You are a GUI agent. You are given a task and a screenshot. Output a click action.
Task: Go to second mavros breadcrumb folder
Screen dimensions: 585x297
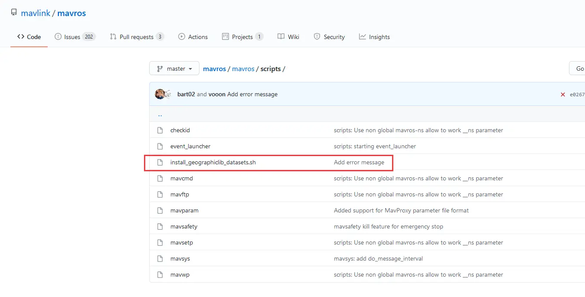point(243,69)
